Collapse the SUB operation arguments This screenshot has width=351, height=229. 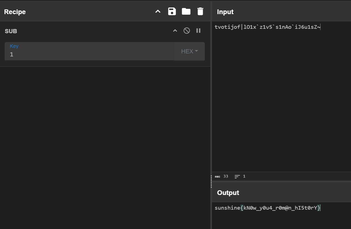coord(175,31)
